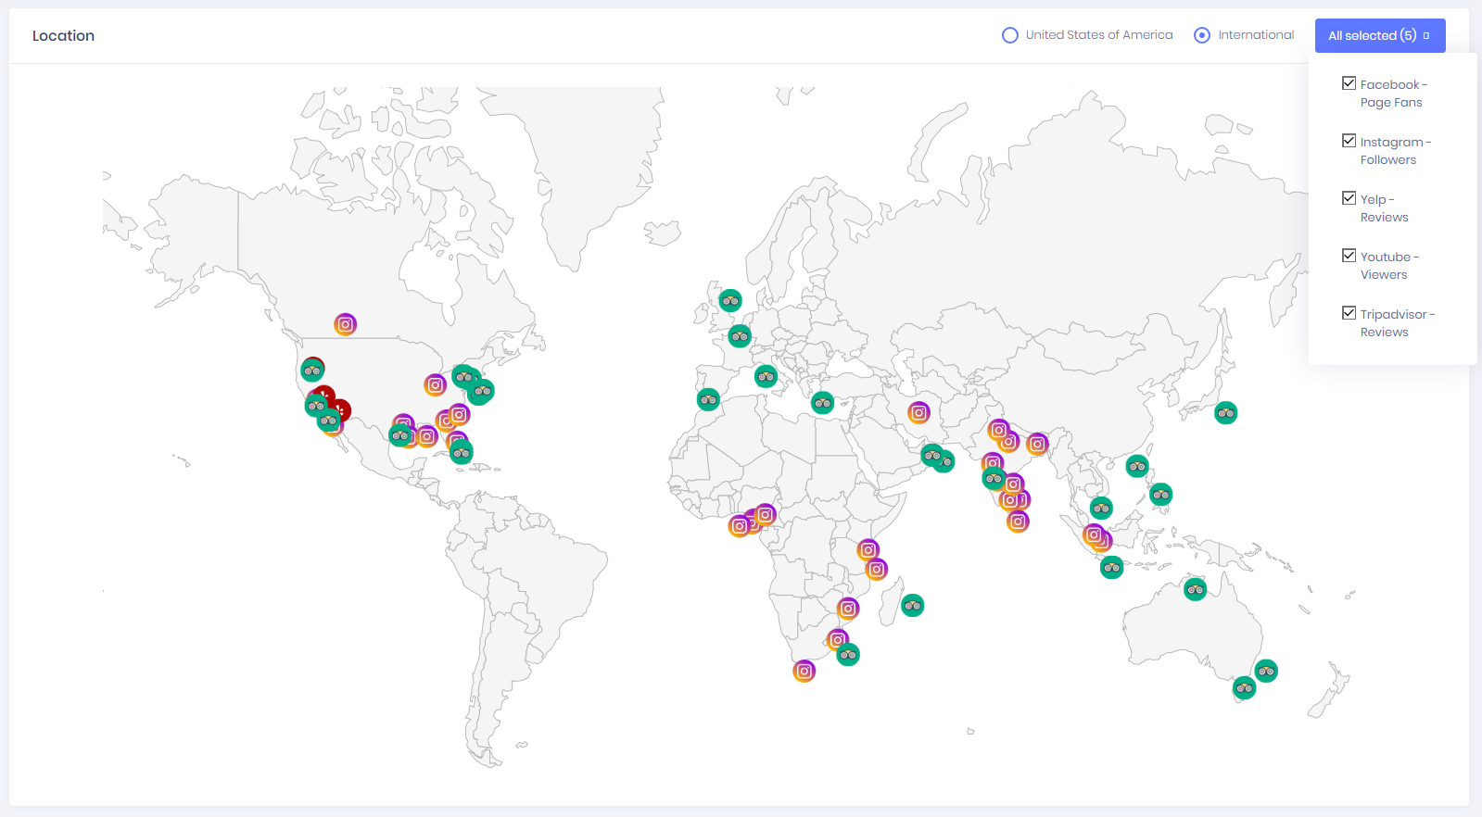The image size is (1482, 817).
Task: Select the Instagram marker at Cape Town
Action: pos(804,671)
